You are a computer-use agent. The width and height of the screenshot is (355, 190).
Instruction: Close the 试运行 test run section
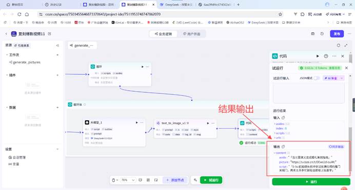coord(346,68)
